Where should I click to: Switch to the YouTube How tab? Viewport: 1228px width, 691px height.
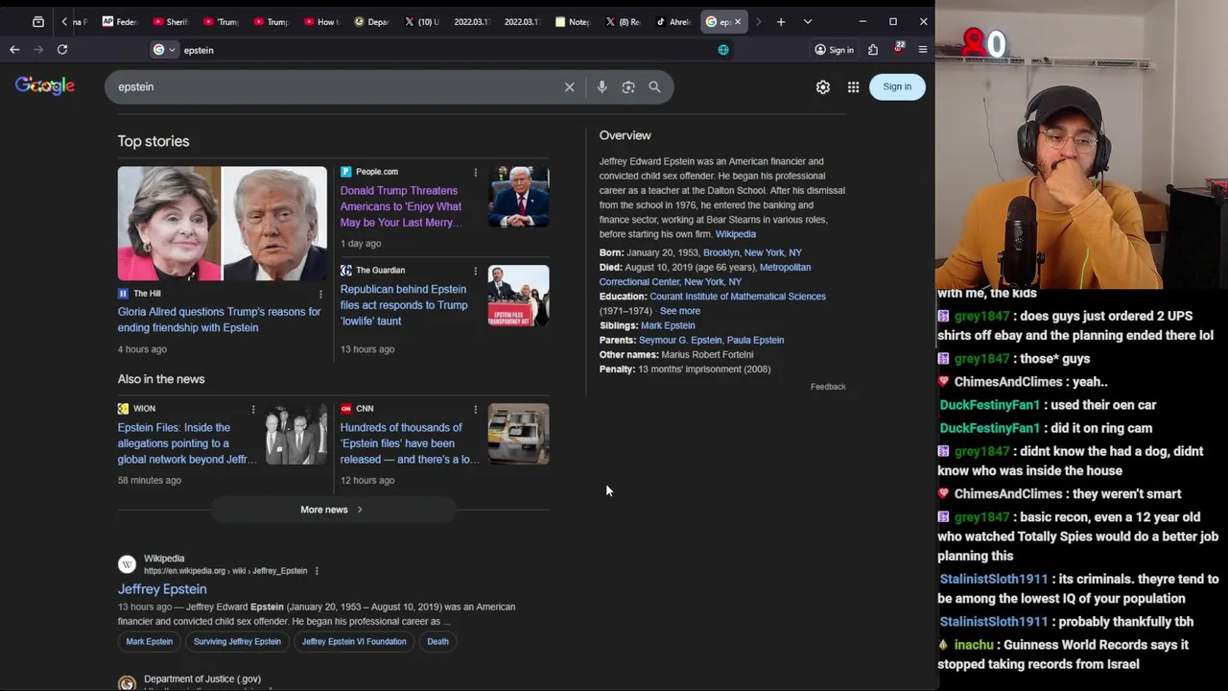click(320, 22)
